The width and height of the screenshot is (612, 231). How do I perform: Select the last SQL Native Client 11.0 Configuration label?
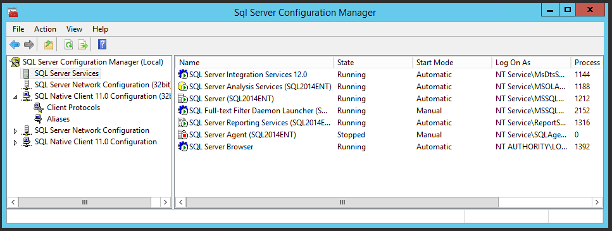point(96,142)
